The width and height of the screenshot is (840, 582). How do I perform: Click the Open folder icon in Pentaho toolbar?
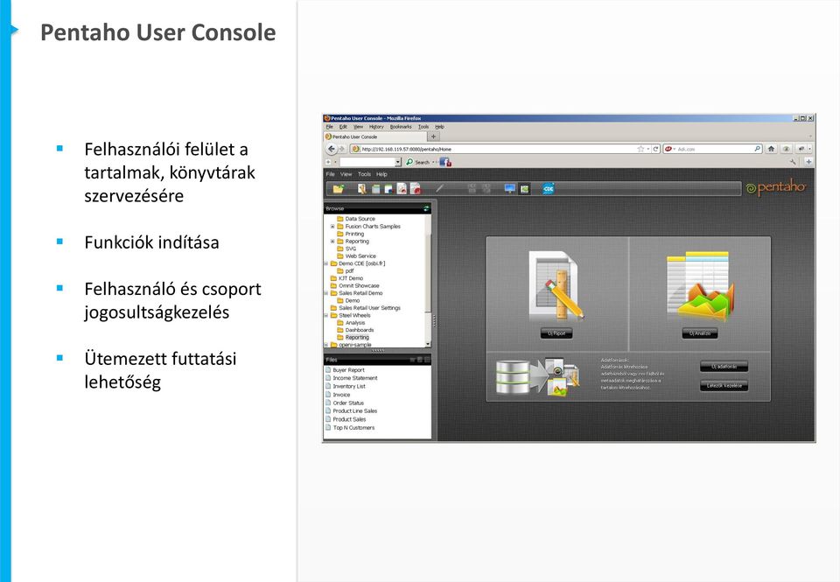[338, 189]
